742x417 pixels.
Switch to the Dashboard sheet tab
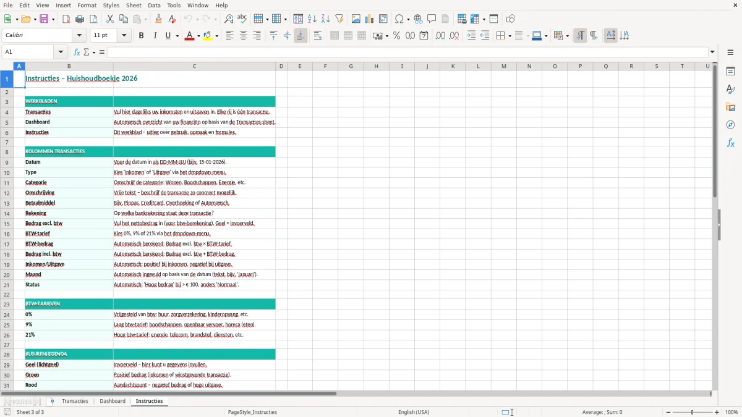113,401
